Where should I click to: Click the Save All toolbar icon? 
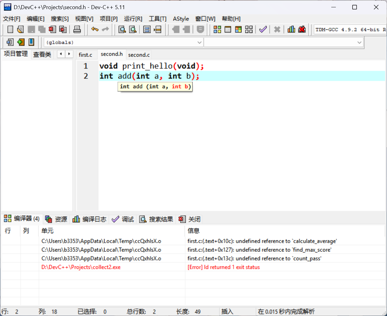point(42,30)
